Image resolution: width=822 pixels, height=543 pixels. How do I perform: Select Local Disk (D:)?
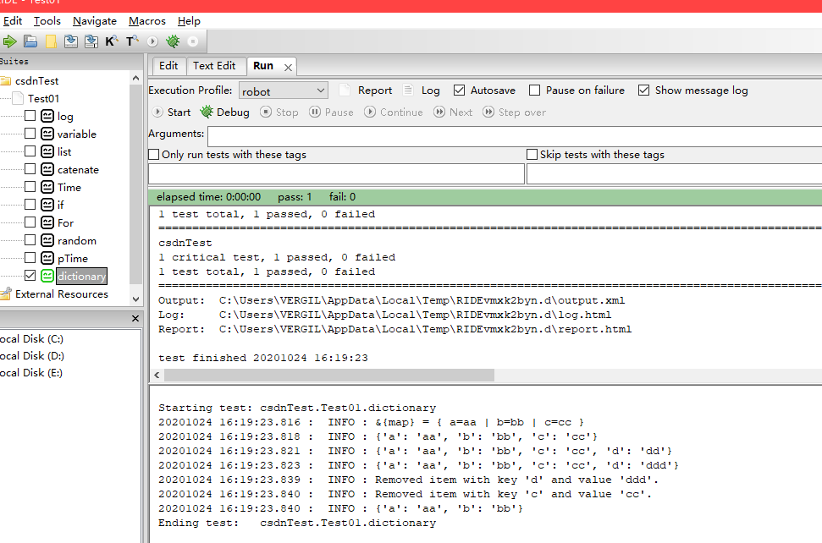pyautogui.click(x=31, y=355)
